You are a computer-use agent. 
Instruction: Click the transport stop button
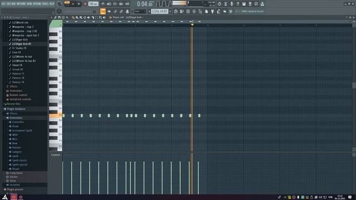78,4
